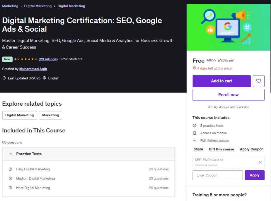Open the middle Digital Marketing breadcrumb
271x201 pixels.
click(38, 6)
